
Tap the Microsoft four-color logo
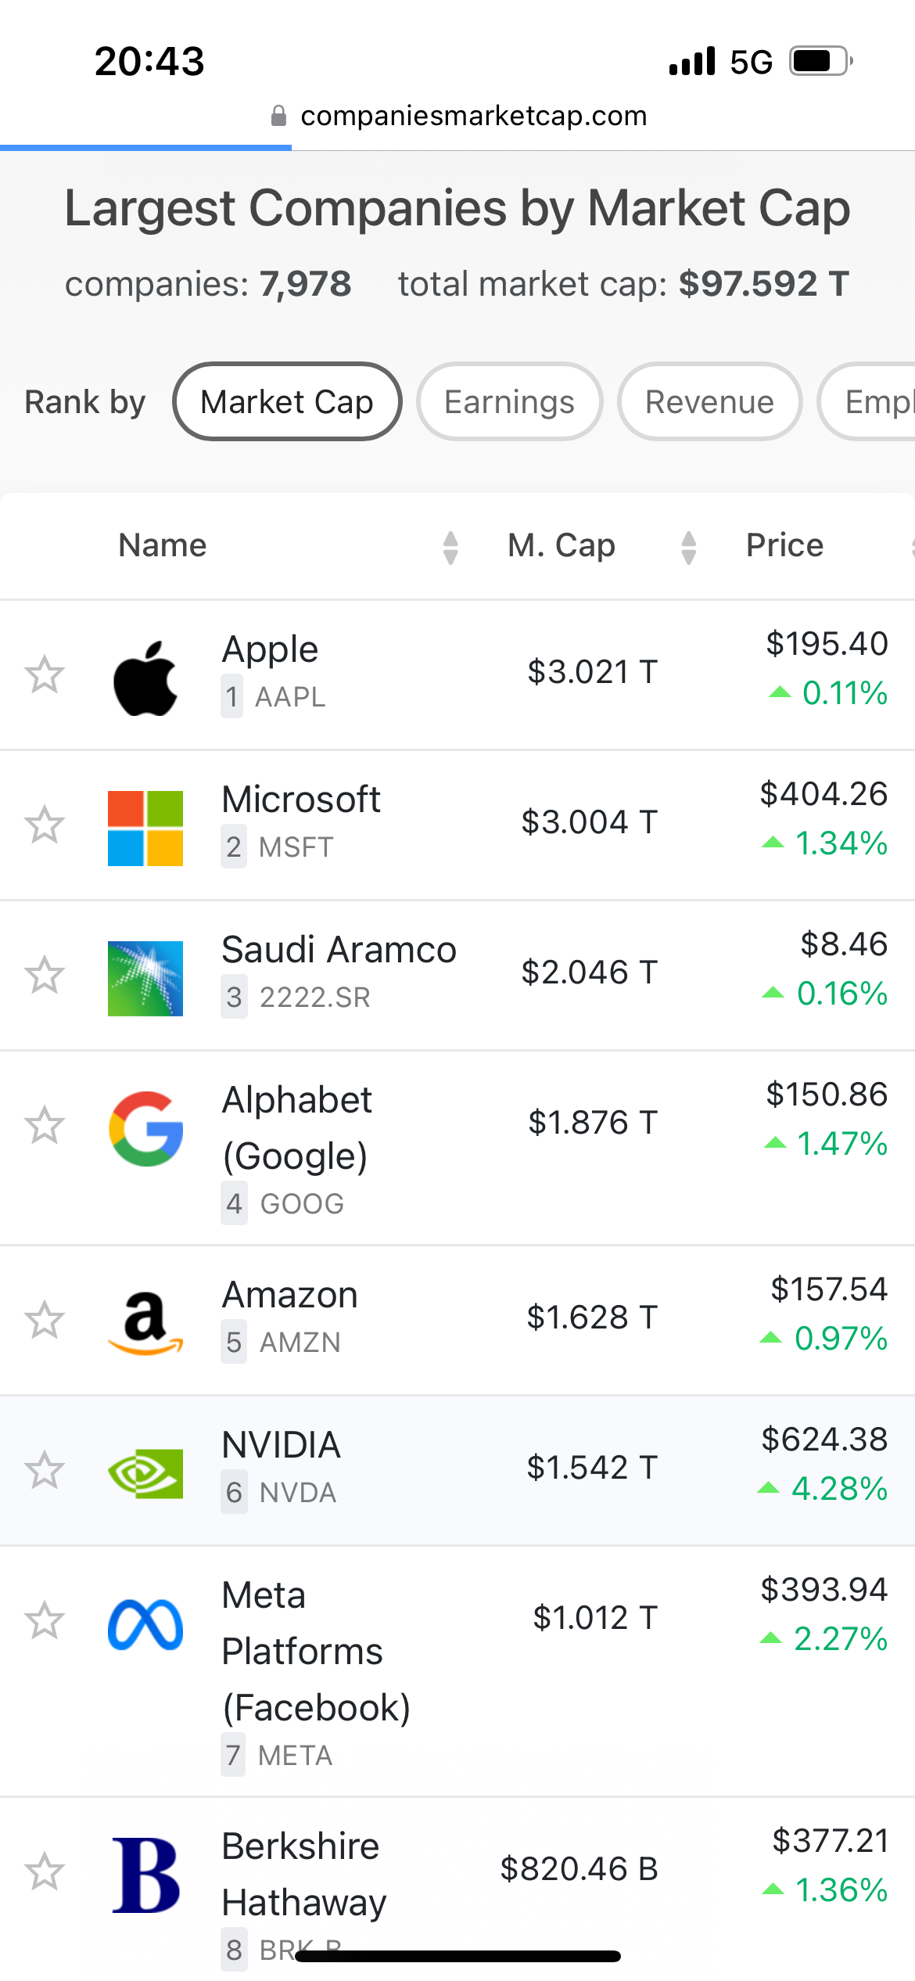coord(145,828)
